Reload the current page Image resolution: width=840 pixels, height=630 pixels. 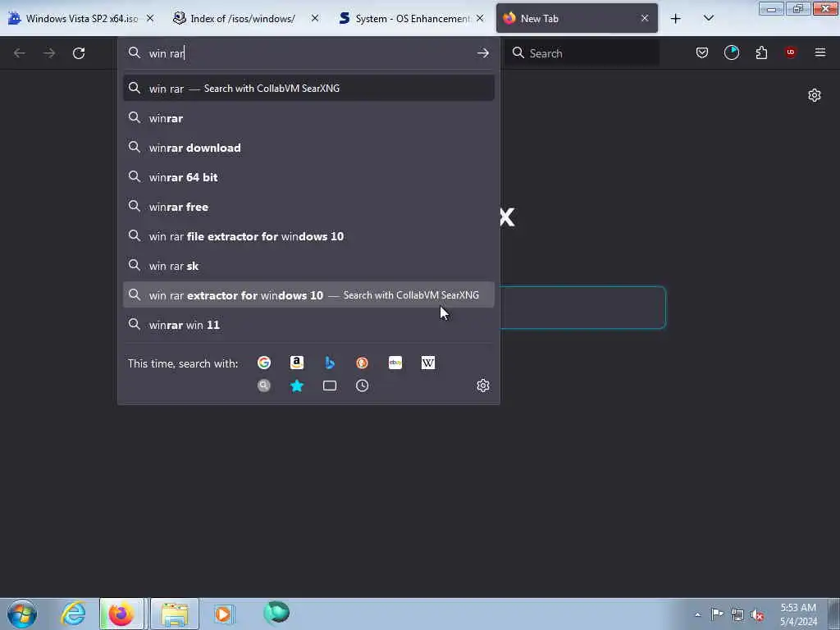click(79, 52)
